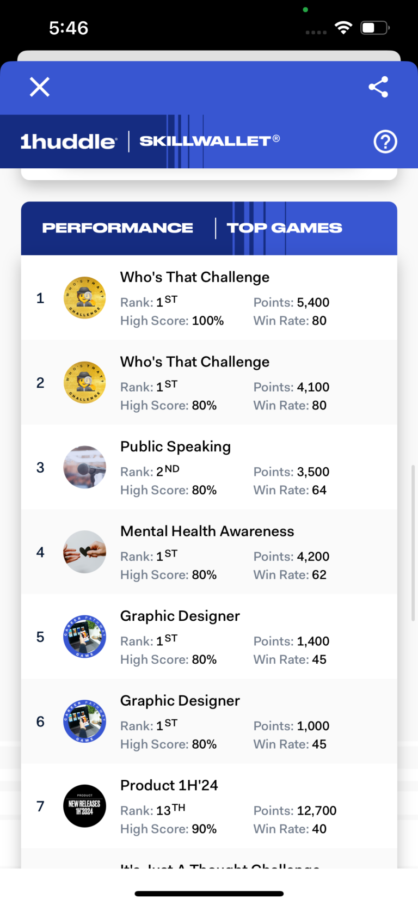Select the Product 1H'24 game title
Screen dimensions: 418x905
[169, 785]
